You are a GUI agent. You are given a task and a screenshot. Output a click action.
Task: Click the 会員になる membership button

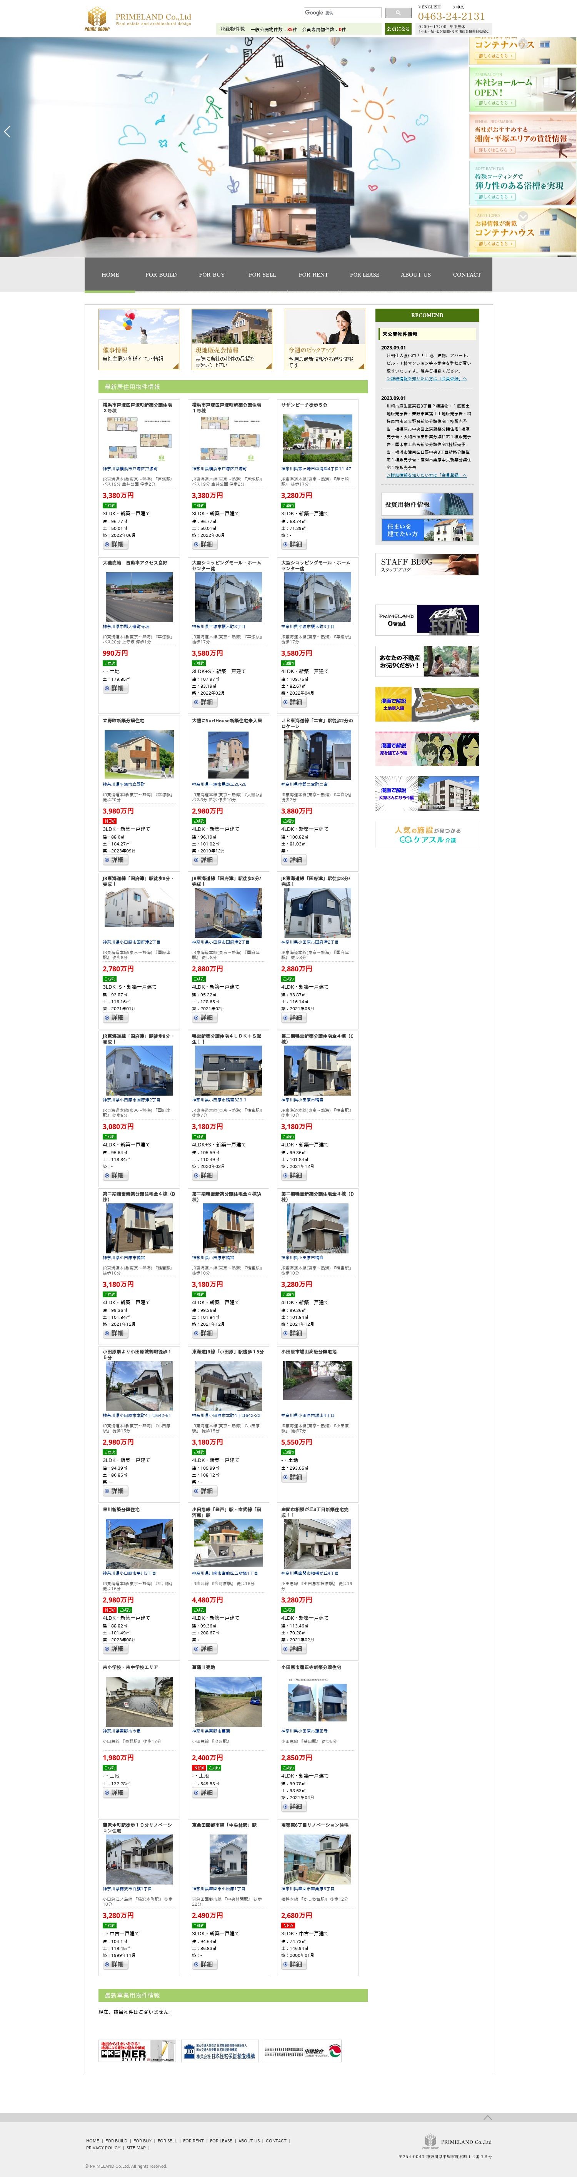coord(398,29)
